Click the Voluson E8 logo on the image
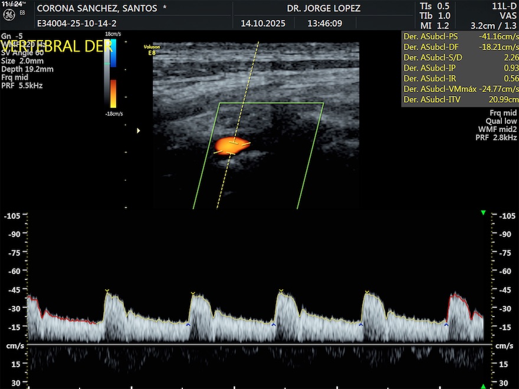This screenshot has height=389, width=519. [152, 49]
